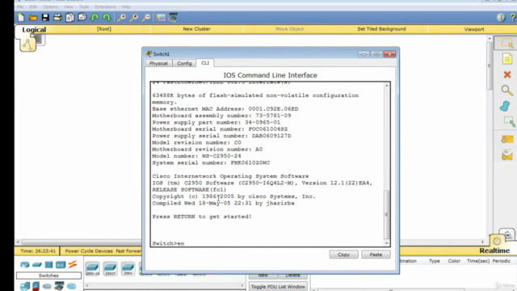Open a file with the folder icon
Image resolution: width=517 pixels, height=291 pixels.
(33, 18)
